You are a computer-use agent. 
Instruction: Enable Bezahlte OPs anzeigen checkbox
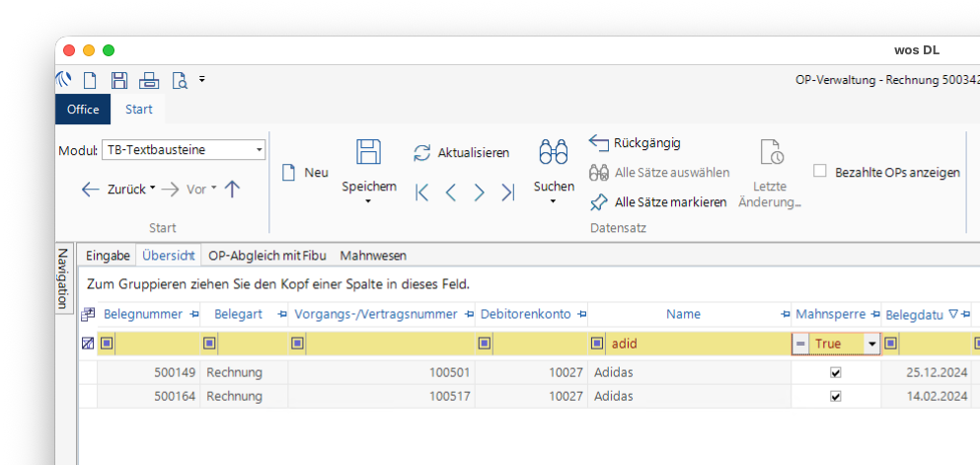(x=819, y=171)
